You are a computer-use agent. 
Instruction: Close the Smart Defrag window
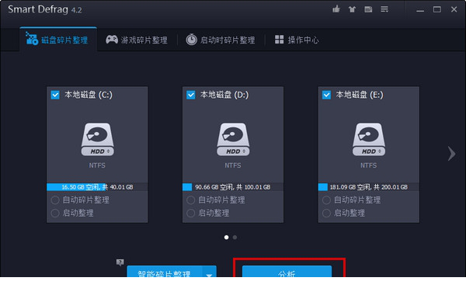[x=454, y=9]
